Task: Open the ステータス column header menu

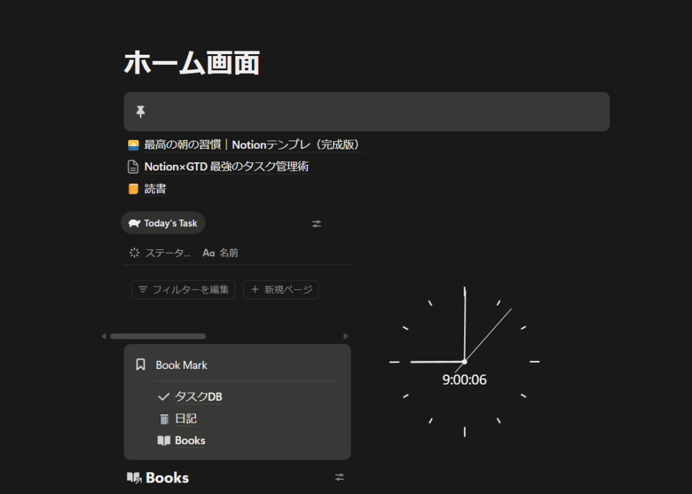Action: [x=161, y=253]
